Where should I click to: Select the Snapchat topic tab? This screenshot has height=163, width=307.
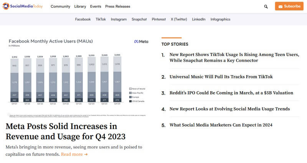139,19
